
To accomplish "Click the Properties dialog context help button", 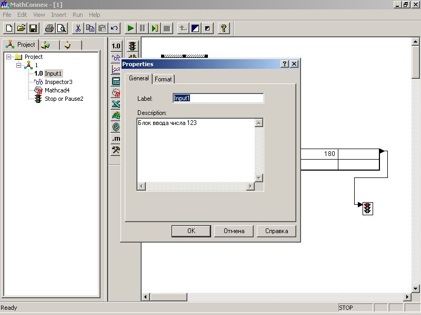I will coord(285,64).
